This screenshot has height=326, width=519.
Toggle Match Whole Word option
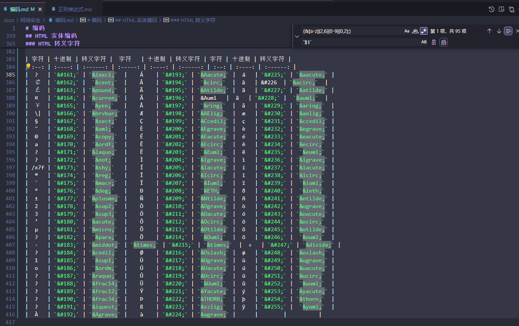[x=415, y=31]
